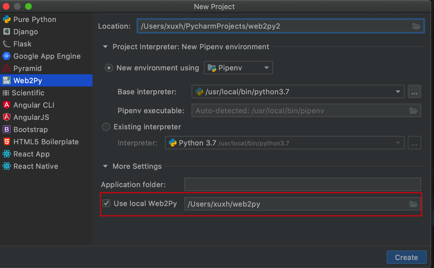Click the React Native atom icon
This screenshot has height=268, width=434.
[x=7, y=166]
